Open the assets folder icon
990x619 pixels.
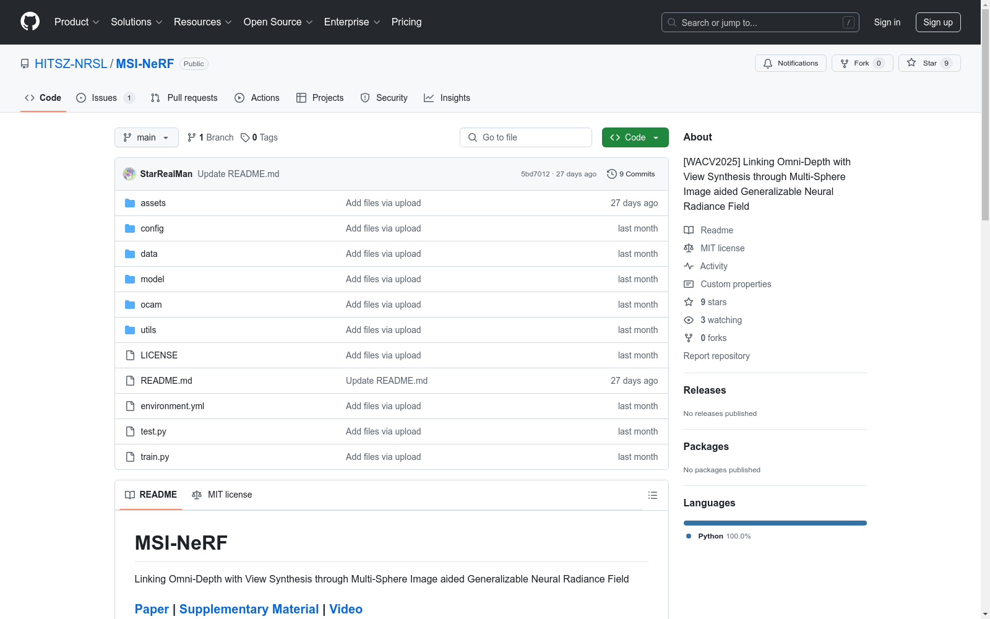pyautogui.click(x=130, y=203)
